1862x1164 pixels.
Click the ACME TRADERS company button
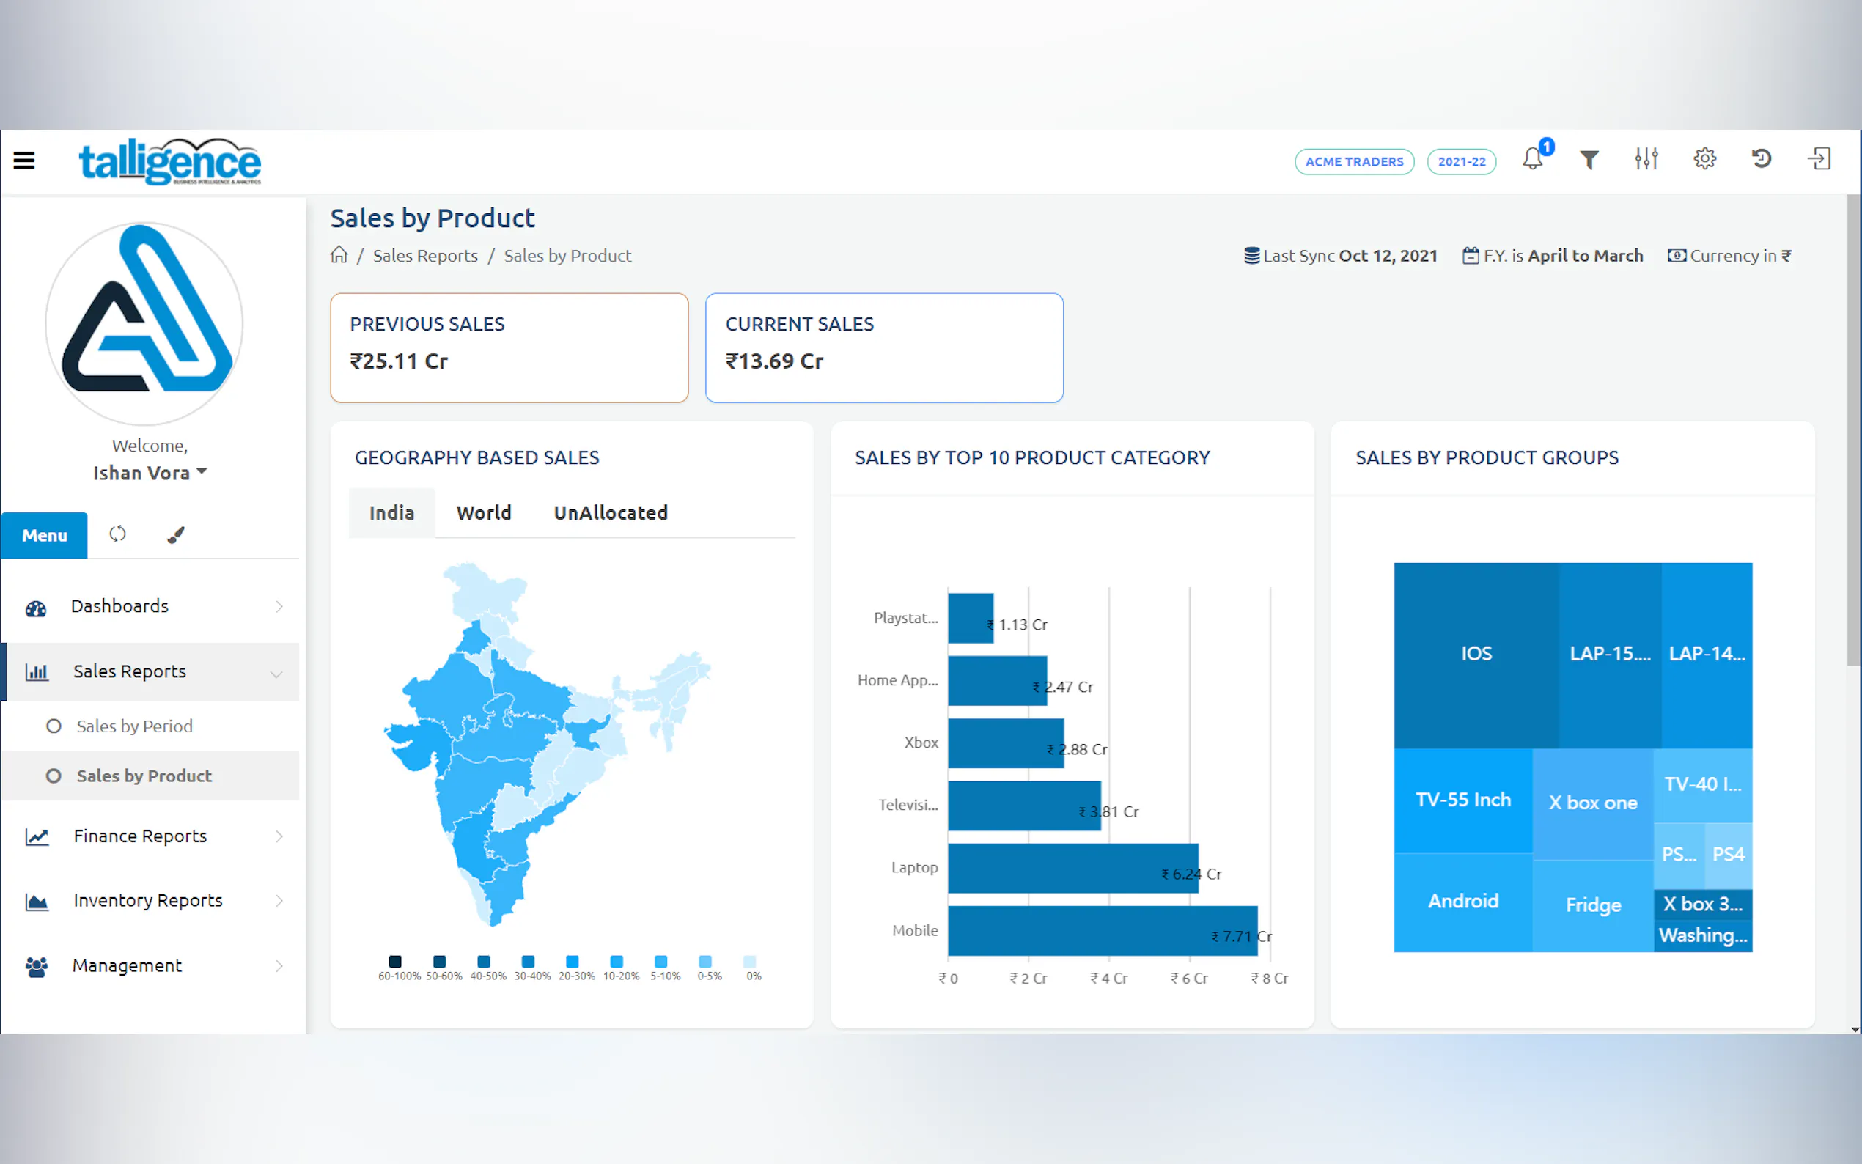point(1353,162)
